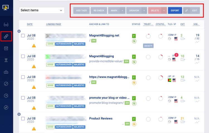
Task: Sort by the EXT. column header
Action: (x=183, y=24)
